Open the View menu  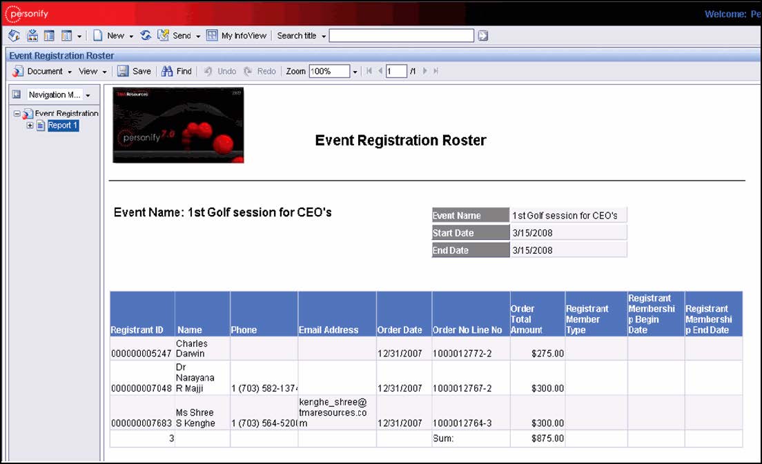[92, 71]
